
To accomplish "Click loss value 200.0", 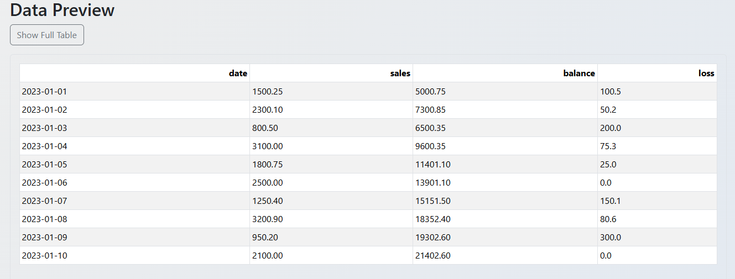I will click(657, 128).
